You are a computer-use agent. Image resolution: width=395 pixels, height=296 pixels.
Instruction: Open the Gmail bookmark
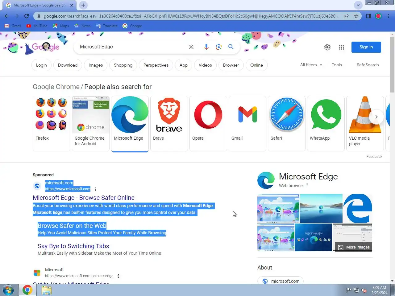click(x=13, y=26)
